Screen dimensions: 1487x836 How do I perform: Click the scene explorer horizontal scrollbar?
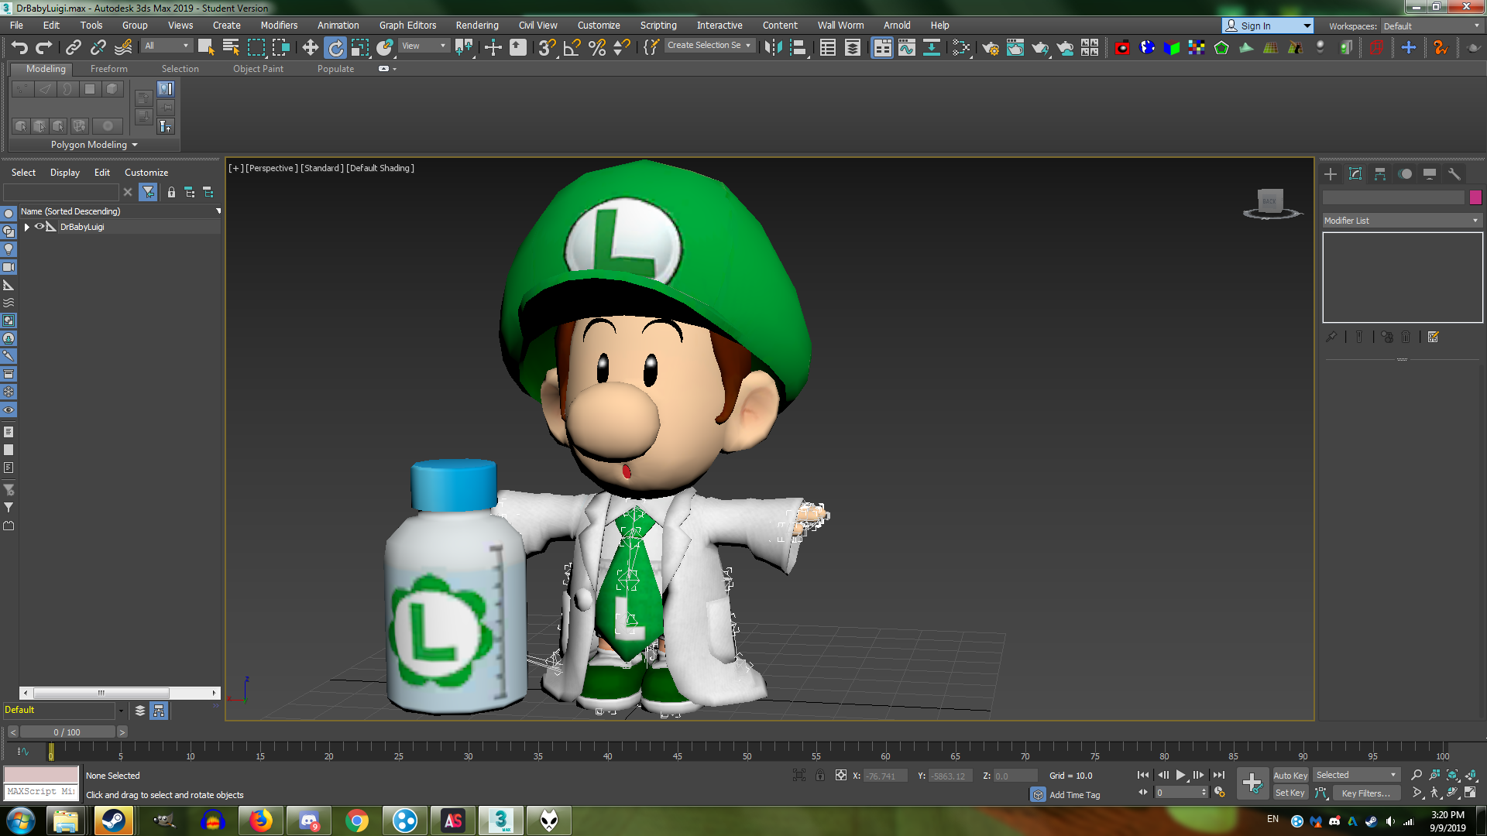point(119,693)
